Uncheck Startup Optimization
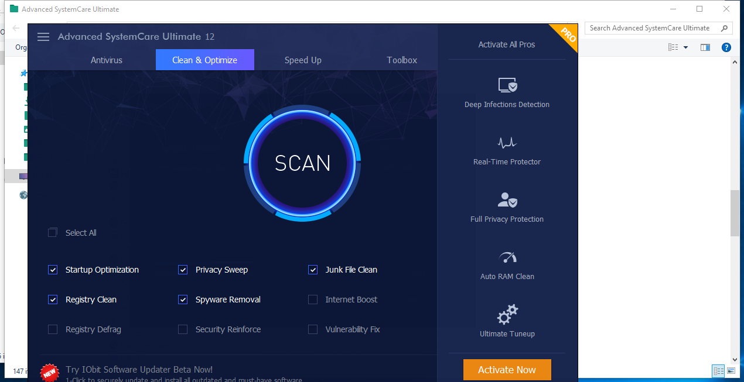This screenshot has width=744, height=382. pos(53,270)
